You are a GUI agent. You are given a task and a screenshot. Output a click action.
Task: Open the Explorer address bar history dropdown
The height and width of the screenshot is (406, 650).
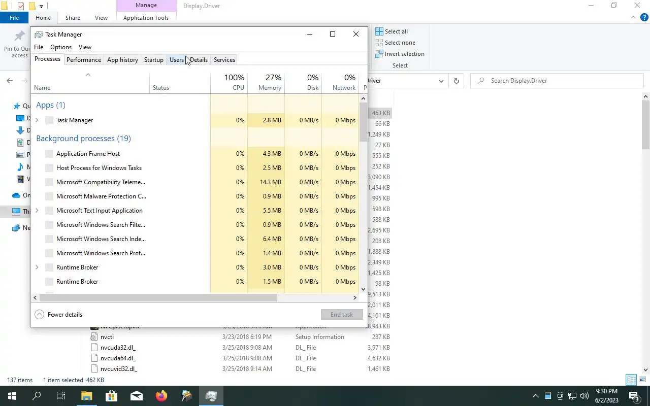click(x=441, y=81)
